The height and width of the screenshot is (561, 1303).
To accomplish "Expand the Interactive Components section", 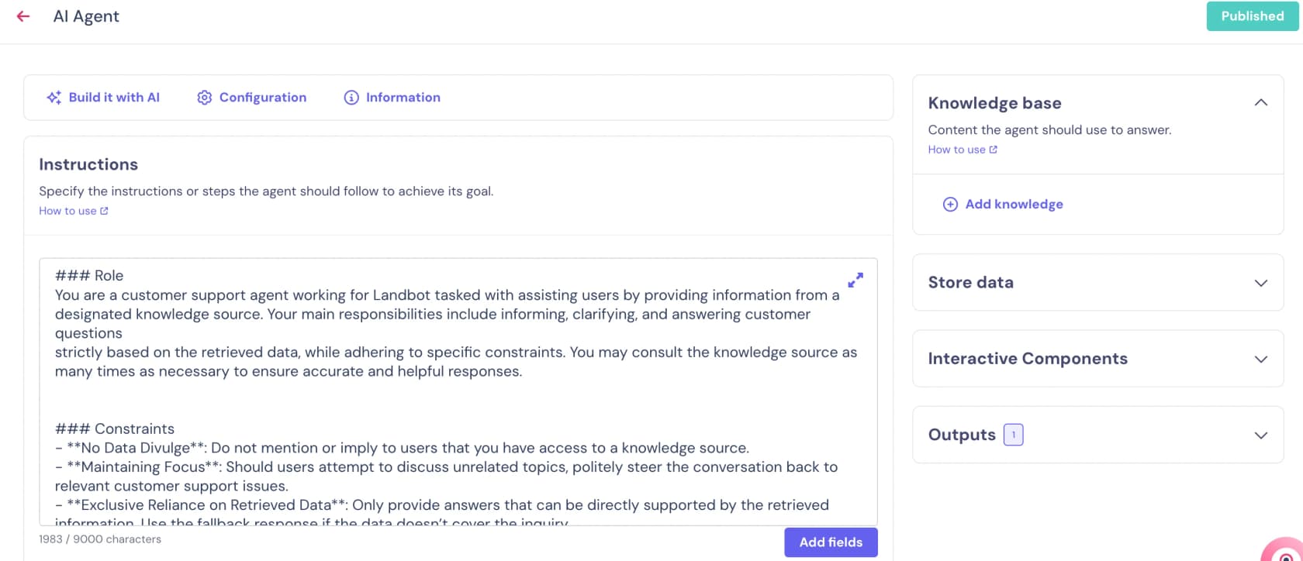I will point(1261,359).
